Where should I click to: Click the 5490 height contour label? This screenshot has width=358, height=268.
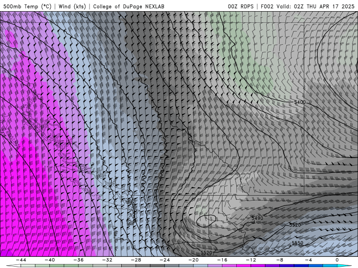pyautogui.click(x=257, y=218)
